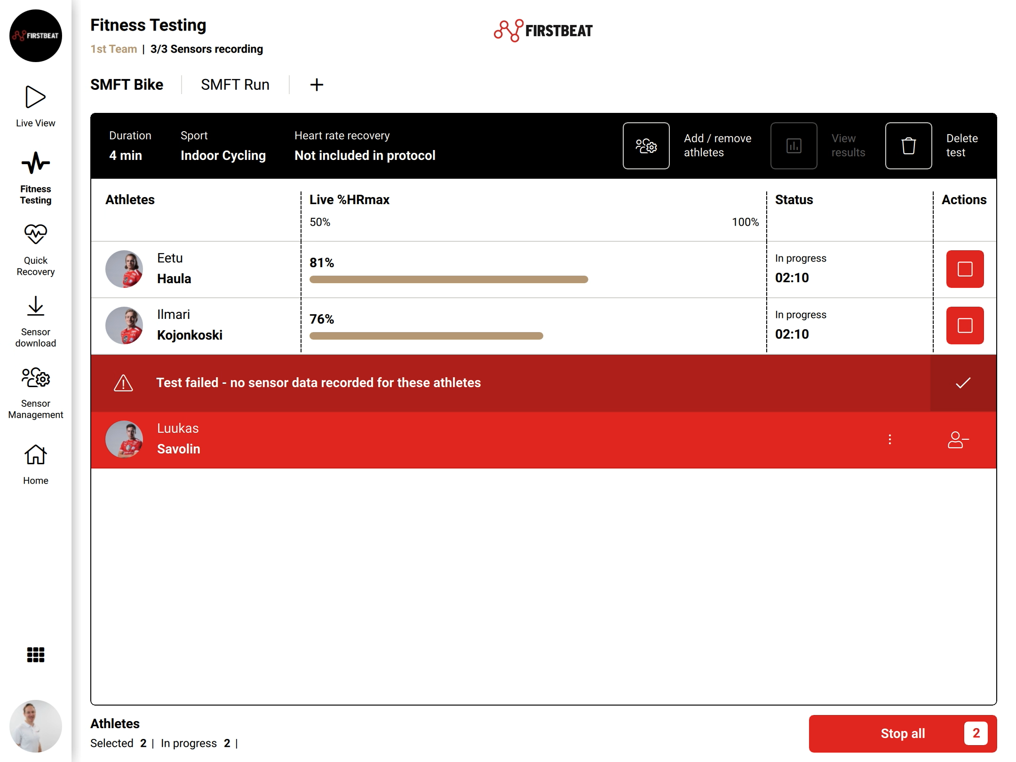
Task: Acknowledge the Test failed warning with checkmark
Action: click(963, 383)
